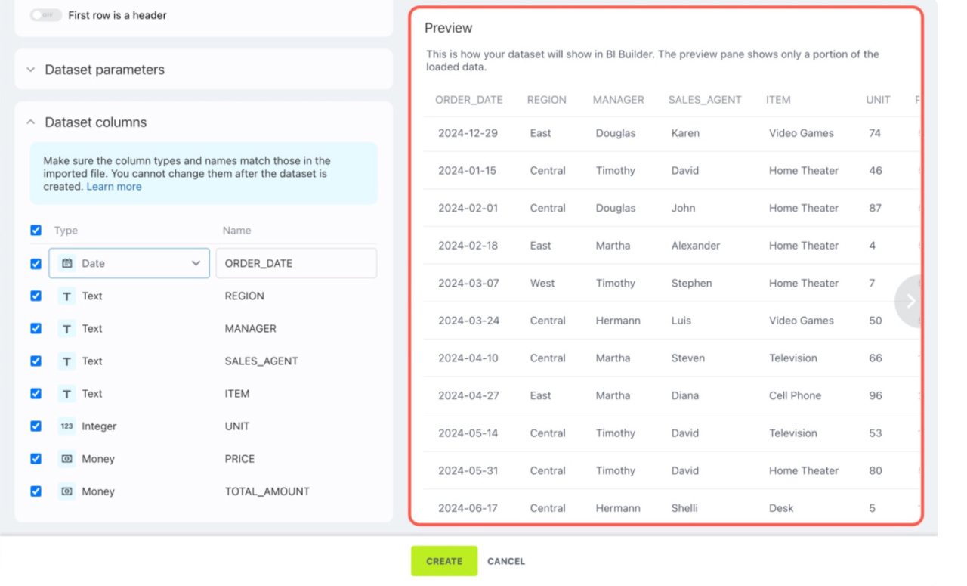This screenshot has height=586, width=967.
Task: Click the Text type icon for ITEM
Action: [66, 393]
